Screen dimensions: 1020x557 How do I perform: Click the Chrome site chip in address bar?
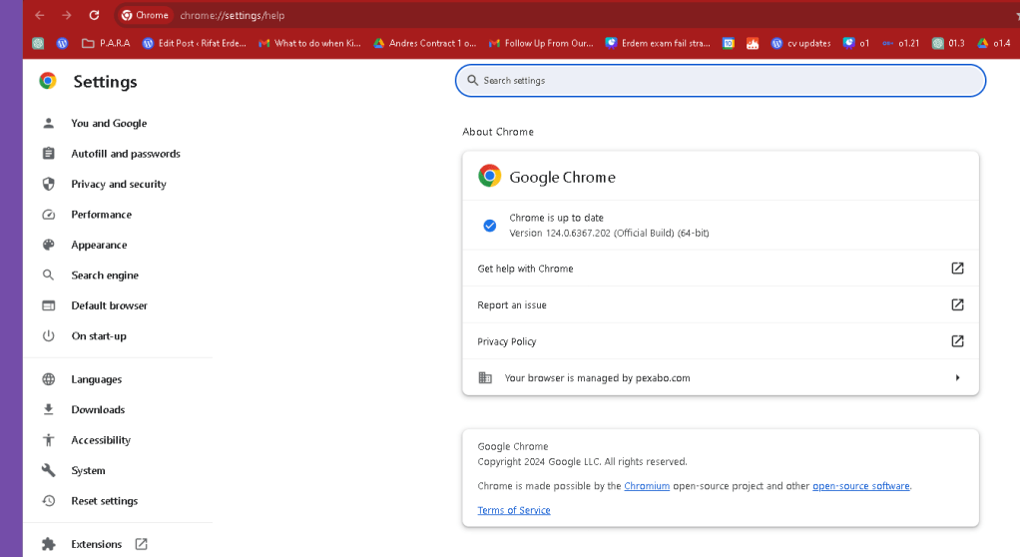click(x=145, y=15)
